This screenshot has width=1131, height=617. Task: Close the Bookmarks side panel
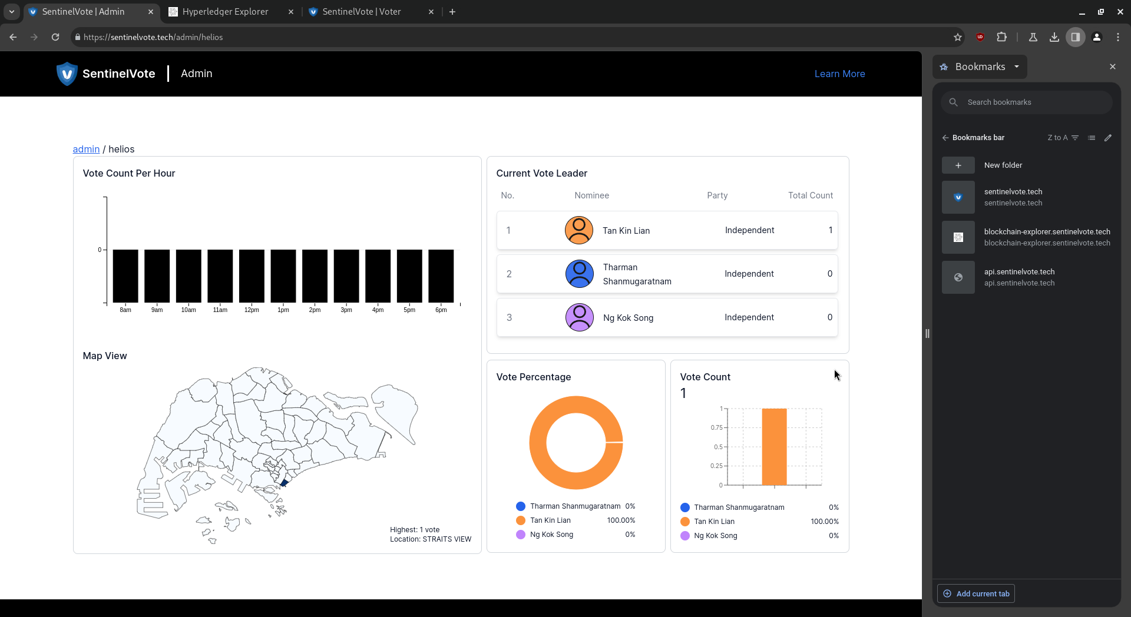pyautogui.click(x=1113, y=67)
